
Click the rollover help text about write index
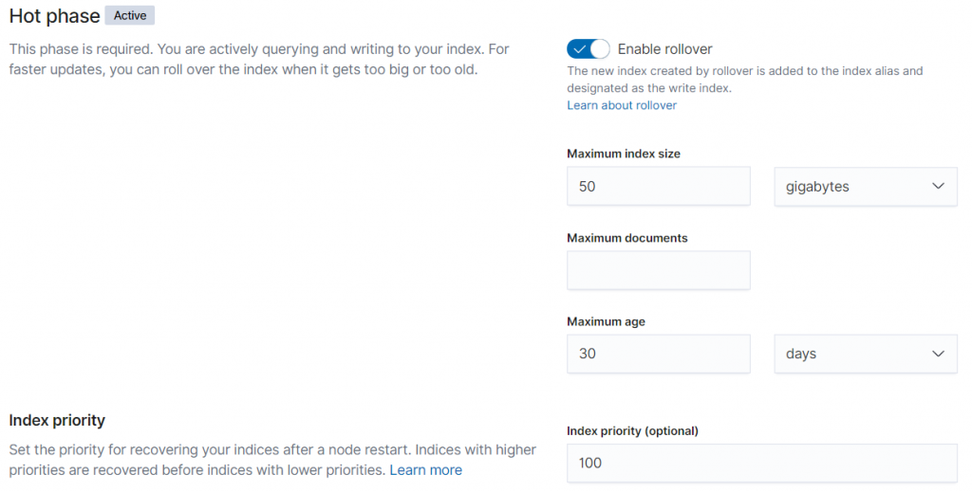[x=744, y=79]
